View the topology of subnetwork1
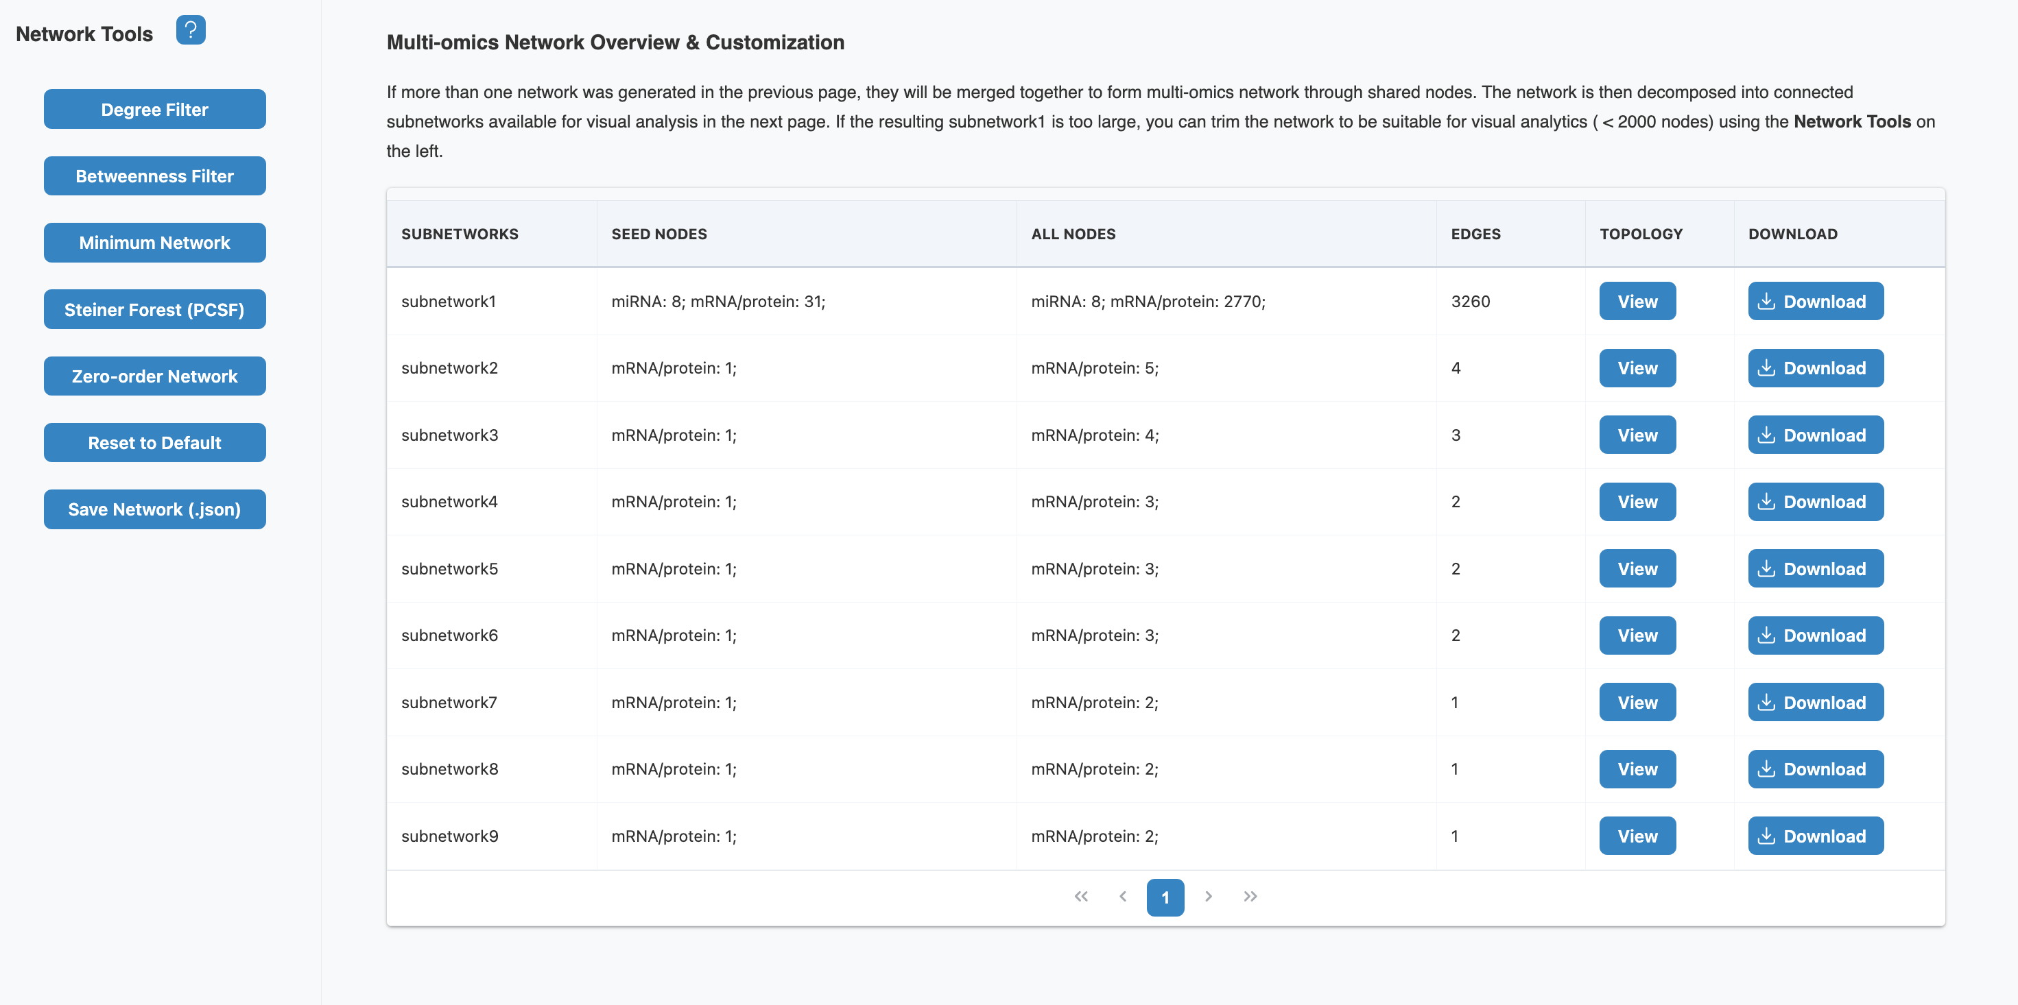 pyautogui.click(x=1637, y=300)
